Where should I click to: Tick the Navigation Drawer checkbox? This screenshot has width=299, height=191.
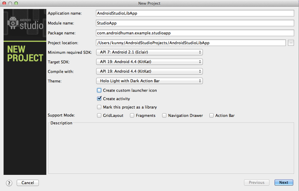coord(164,116)
